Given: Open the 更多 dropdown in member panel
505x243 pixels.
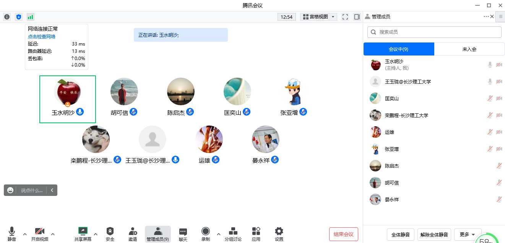Looking at the screenshot, I should 468,235.
